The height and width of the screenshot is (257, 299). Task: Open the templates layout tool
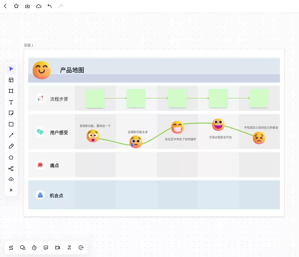[x=11, y=80]
